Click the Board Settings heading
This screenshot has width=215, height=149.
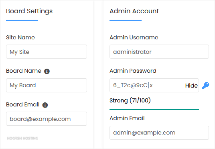point(29,11)
